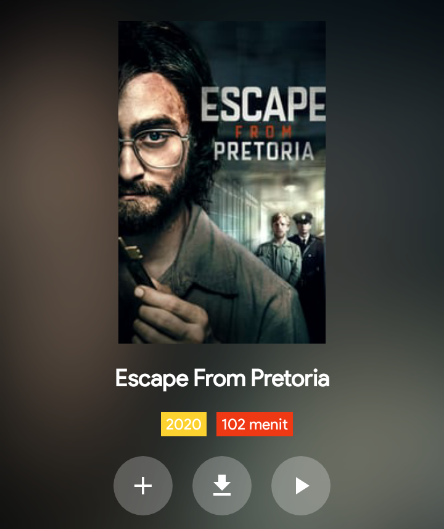Add Escape From Pretoria to watchlist
This screenshot has height=529, width=444.
coord(143,486)
